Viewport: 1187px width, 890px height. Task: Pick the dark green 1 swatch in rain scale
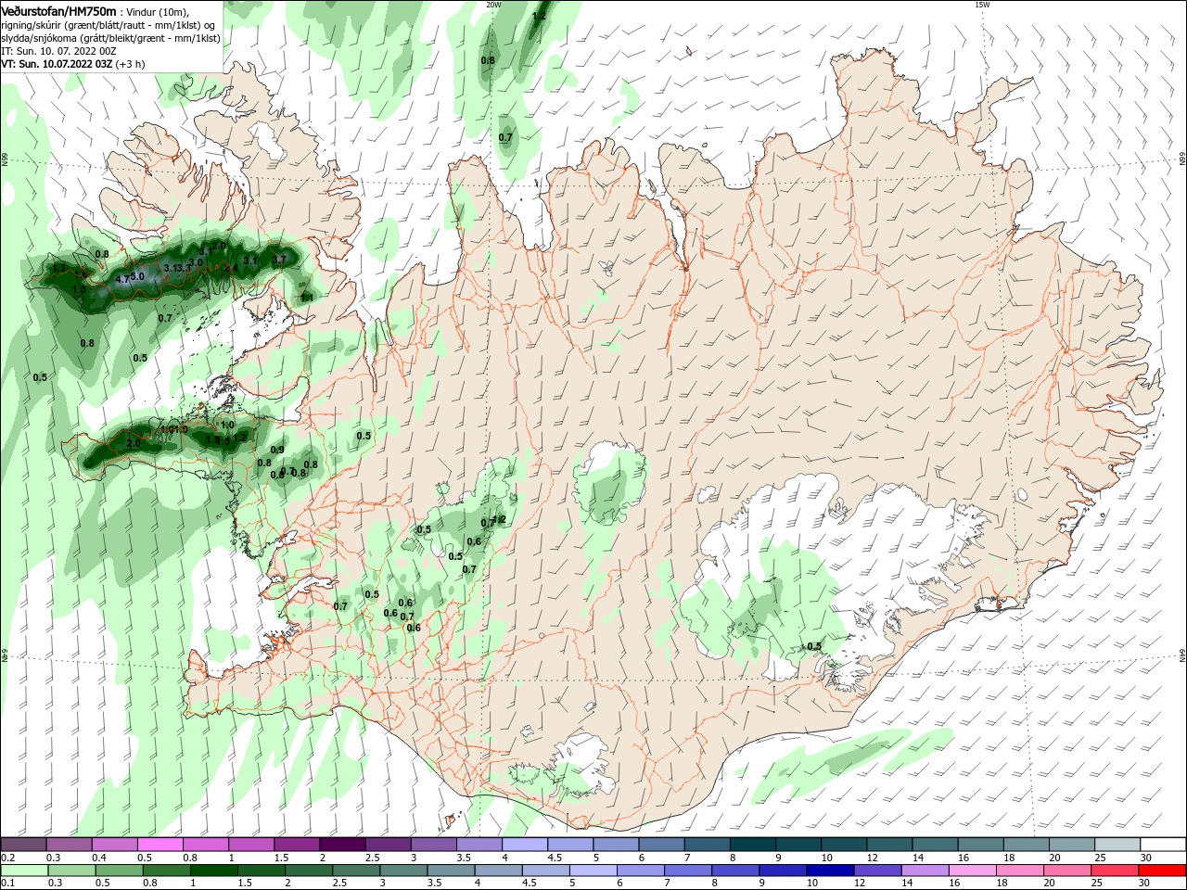(x=214, y=871)
